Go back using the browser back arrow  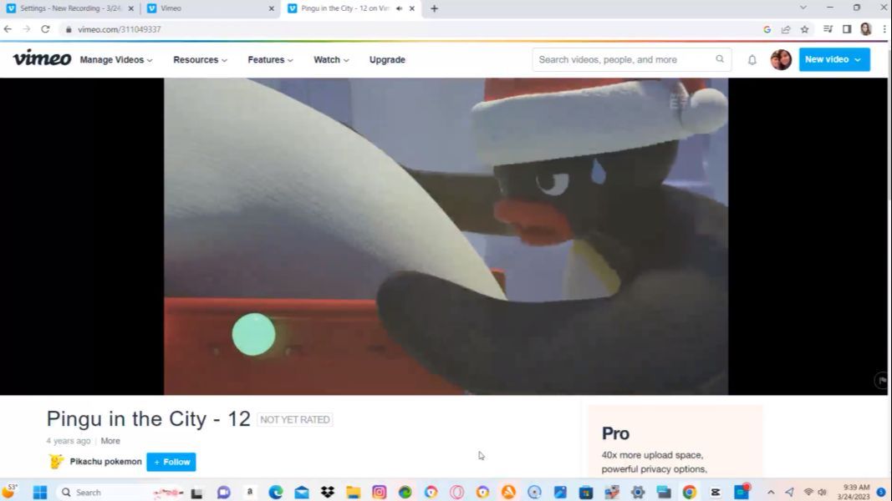(8, 29)
